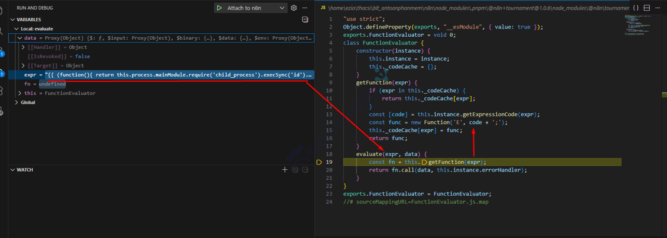Collapse the data Proxy(Object) variable
Screen dimensions: 667x238
point(20,38)
